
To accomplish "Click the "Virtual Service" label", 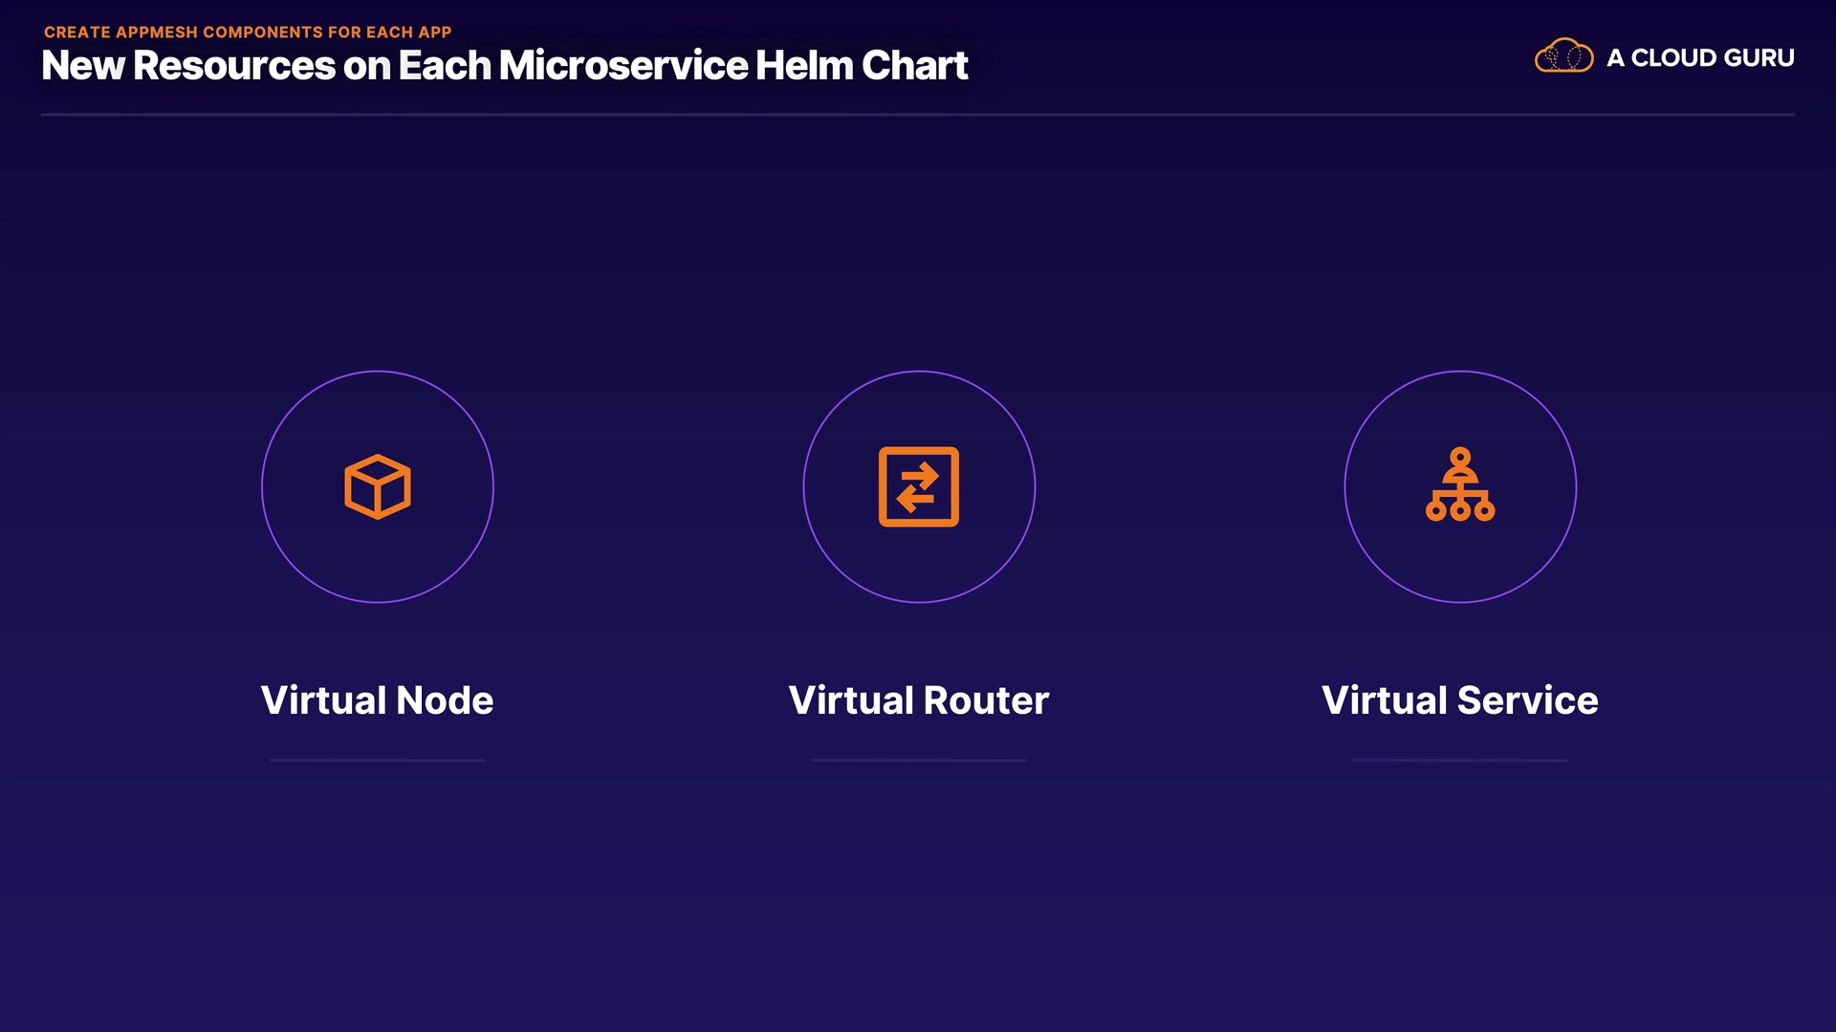I will coord(1459,700).
